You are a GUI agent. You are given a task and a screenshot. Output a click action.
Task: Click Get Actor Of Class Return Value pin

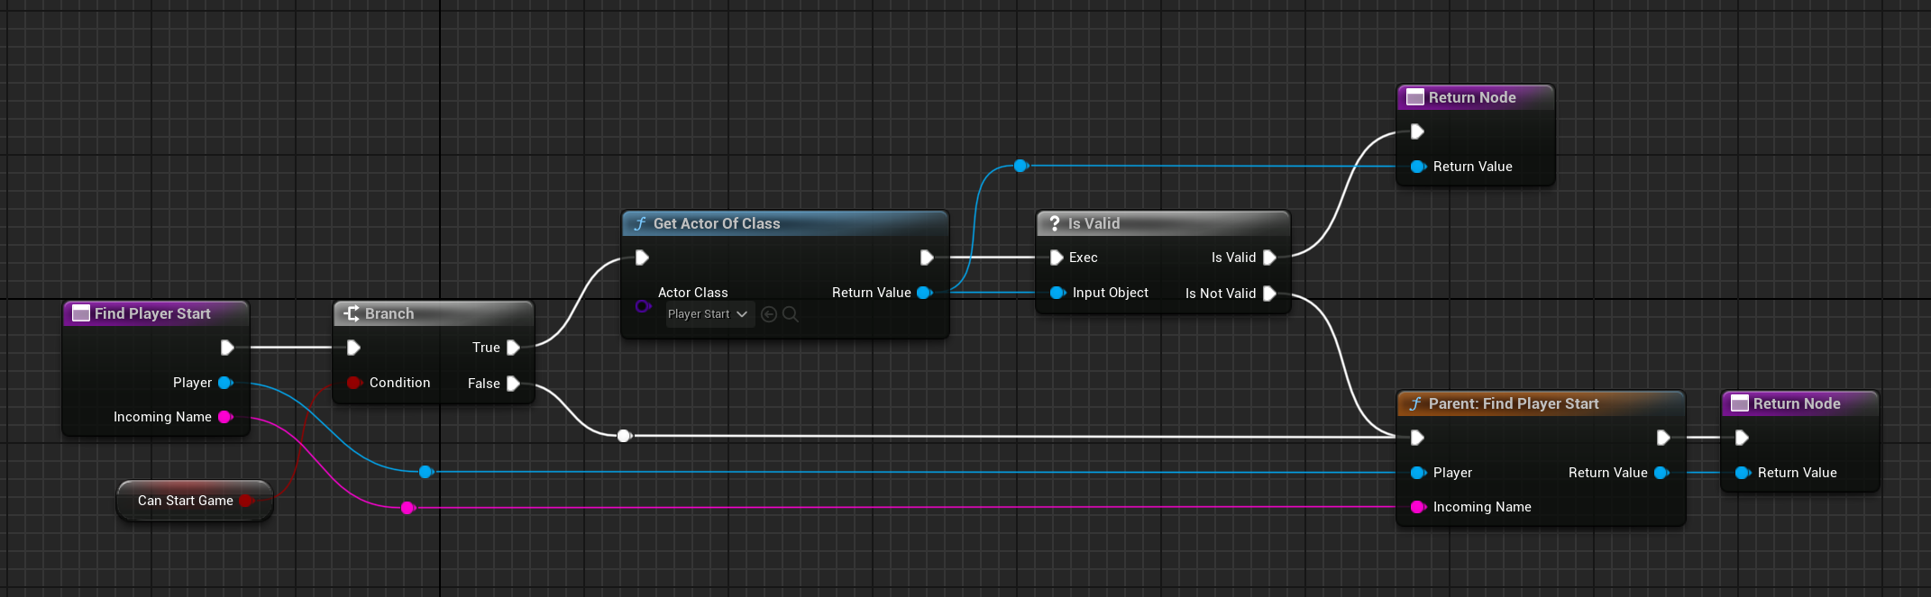point(924,293)
